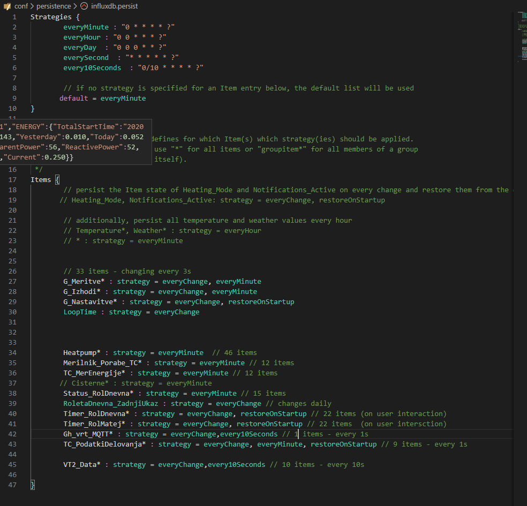This screenshot has height=506, width=527.
Task: Click the folder icon in the breadcrumb
Action: (x=7, y=6)
